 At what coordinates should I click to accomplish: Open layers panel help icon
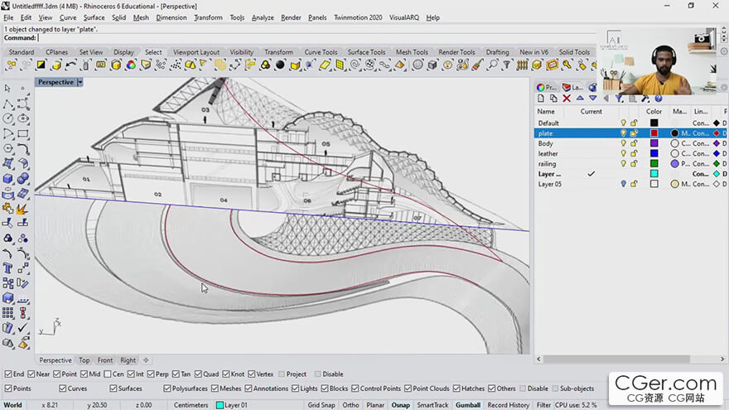tap(659, 99)
